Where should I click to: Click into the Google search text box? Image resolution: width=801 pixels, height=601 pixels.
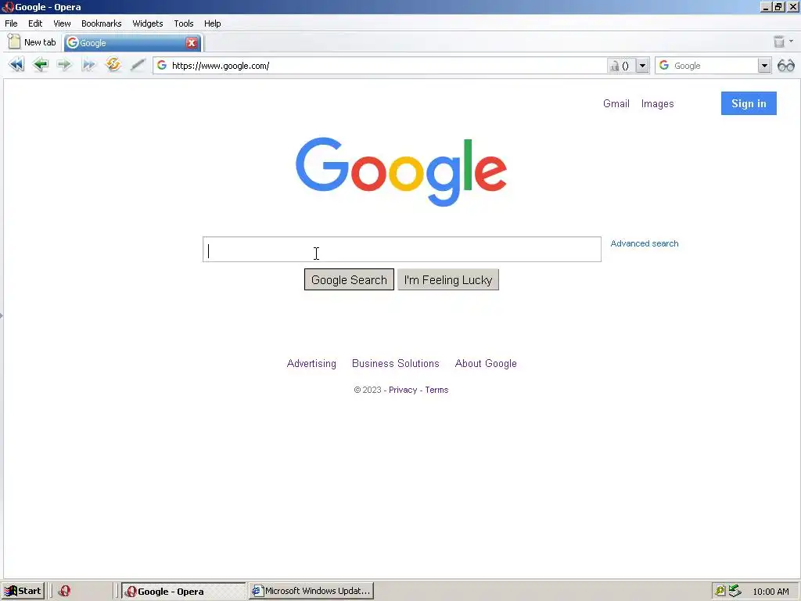pos(402,250)
